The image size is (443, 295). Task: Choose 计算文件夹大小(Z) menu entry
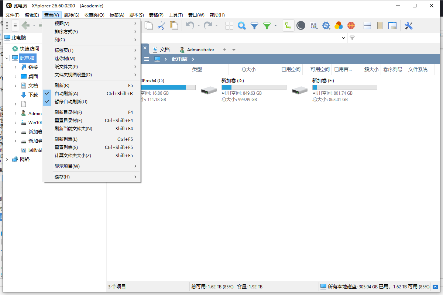pos(92,156)
